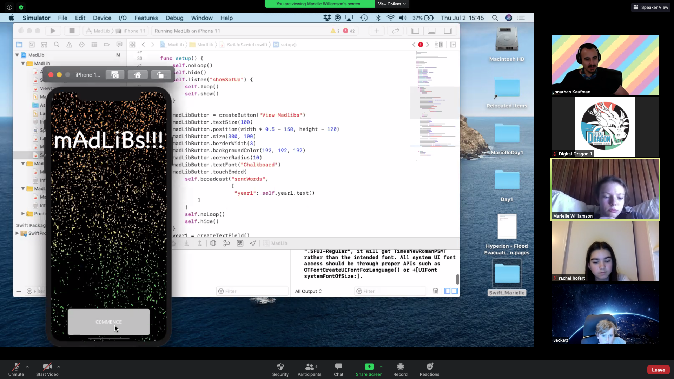Click the errors count badge showing 42
Screen dimensions: 674x379
coord(350,31)
